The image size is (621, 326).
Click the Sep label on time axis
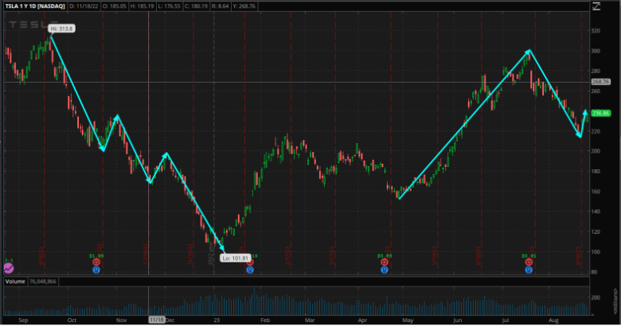(x=23, y=320)
